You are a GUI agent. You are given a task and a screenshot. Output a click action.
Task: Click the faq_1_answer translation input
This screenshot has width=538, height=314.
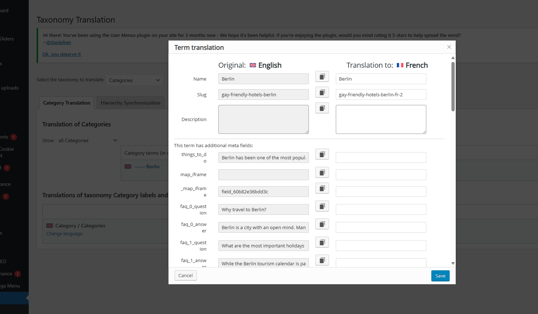[381, 263]
